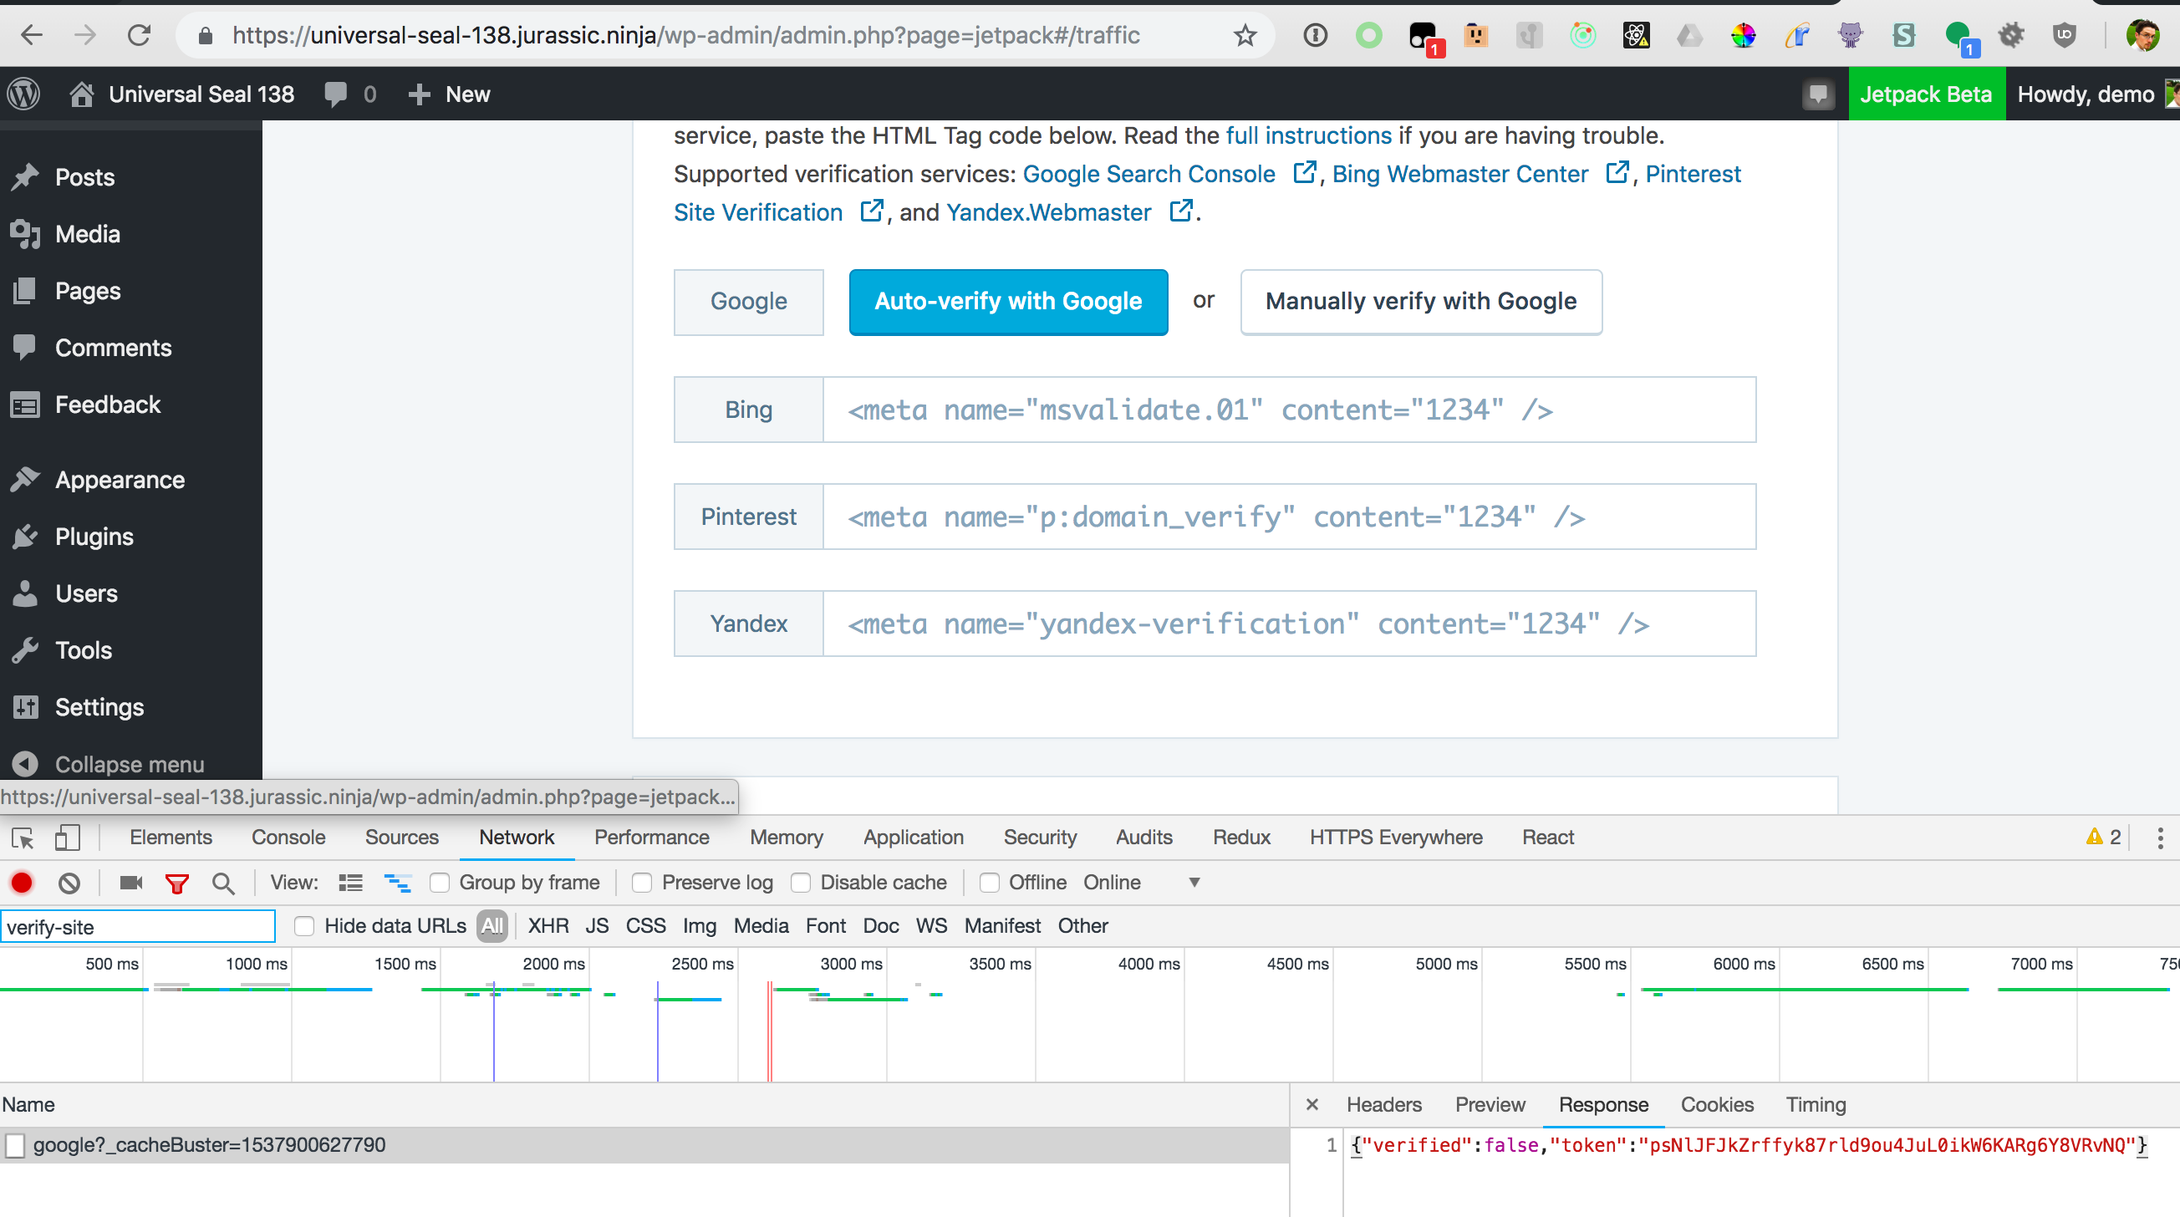Click Manually verify with Google

(1421, 301)
